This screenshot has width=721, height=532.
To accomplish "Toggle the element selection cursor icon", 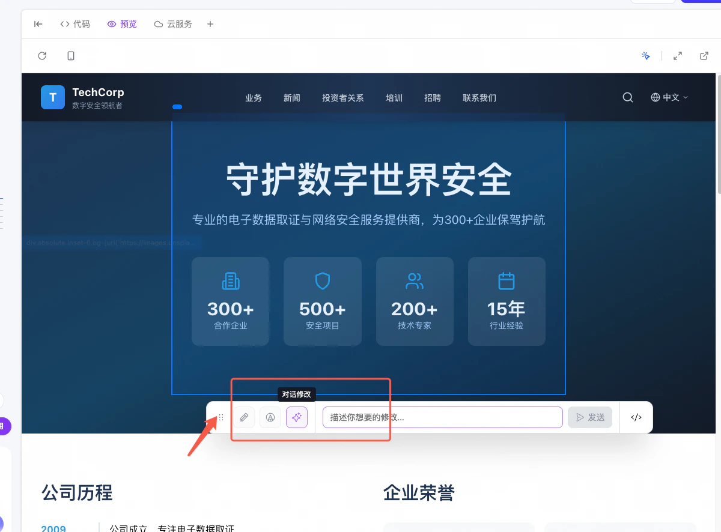I will [646, 56].
